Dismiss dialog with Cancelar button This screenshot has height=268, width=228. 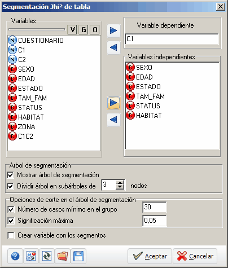195,256
